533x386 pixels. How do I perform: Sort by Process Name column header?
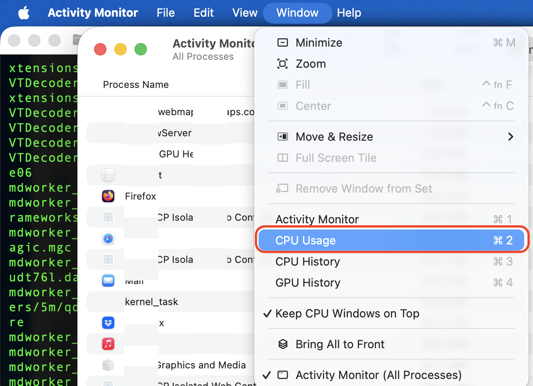tap(136, 84)
